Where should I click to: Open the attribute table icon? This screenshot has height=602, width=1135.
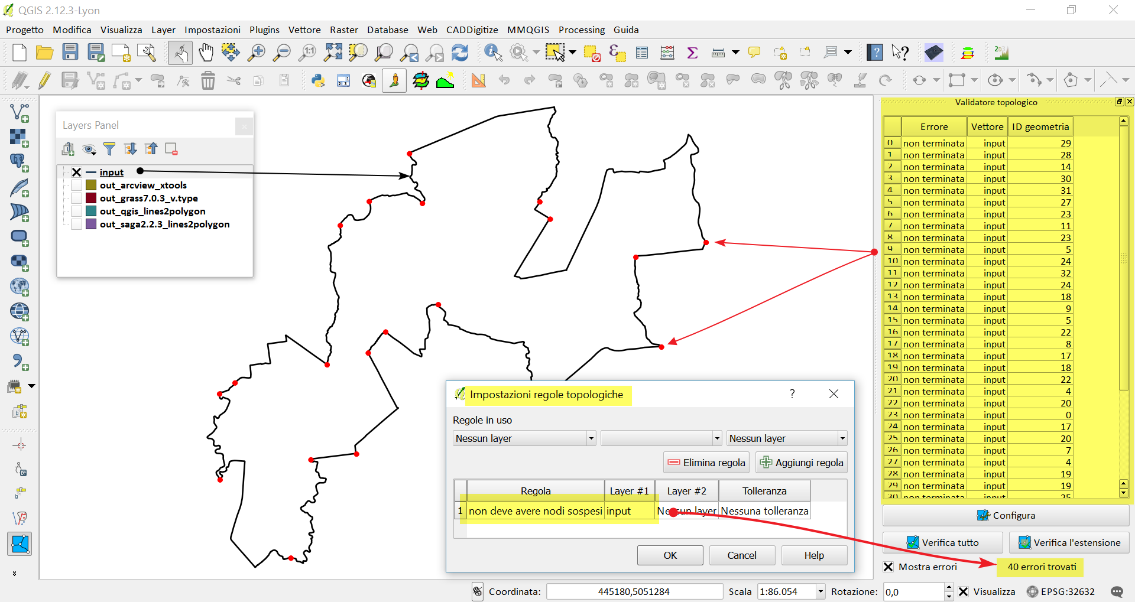pyautogui.click(x=642, y=53)
